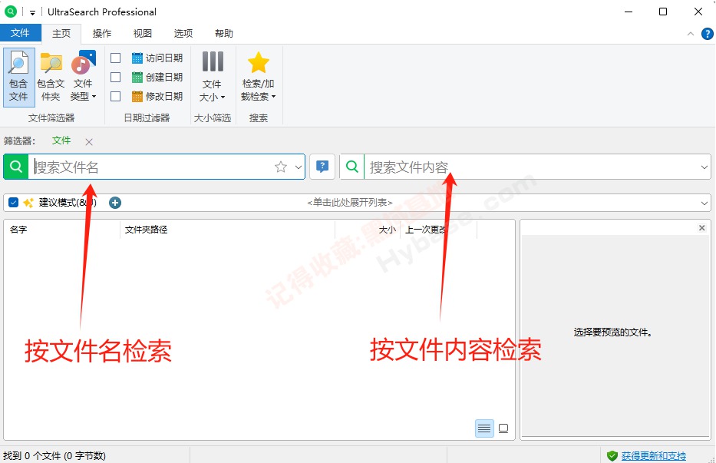The width and height of the screenshot is (716, 463).
Task: Click the 选择要预览的文件 preview text
Action: coord(612,332)
